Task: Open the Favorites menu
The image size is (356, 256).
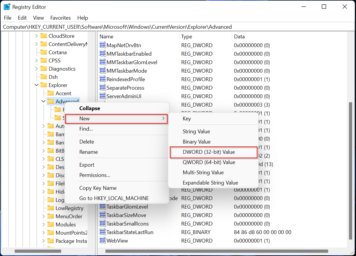Action: coord(61,18)
